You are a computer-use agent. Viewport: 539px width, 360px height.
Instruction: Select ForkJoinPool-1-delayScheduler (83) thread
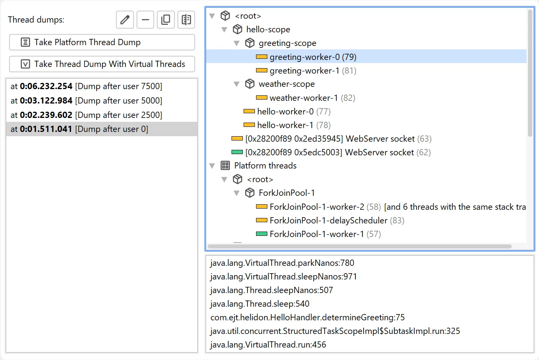(x=337, y=220)
